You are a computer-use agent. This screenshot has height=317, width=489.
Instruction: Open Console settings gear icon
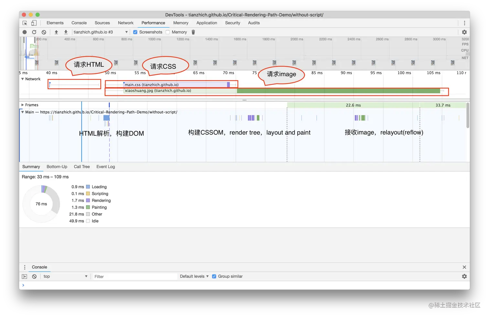464,277
